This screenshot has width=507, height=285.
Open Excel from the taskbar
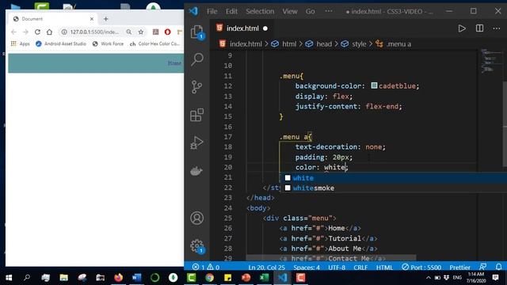click(x=264, y=278)
